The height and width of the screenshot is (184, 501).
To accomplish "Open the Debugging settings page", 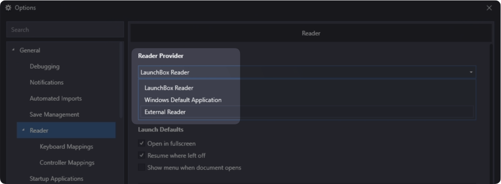I will [x=45, y=67].
